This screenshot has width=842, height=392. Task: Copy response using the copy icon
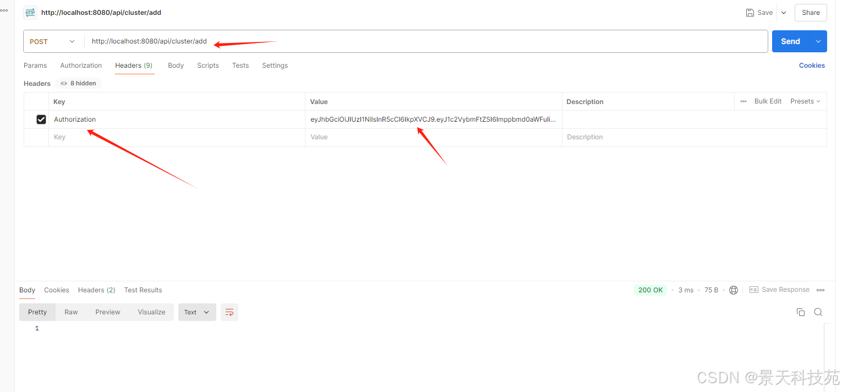point(800,312)
